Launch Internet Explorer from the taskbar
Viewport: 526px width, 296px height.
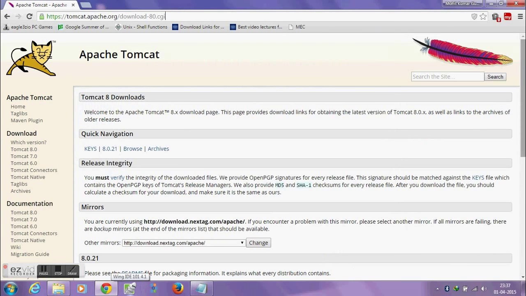click(x=35, y=289)
